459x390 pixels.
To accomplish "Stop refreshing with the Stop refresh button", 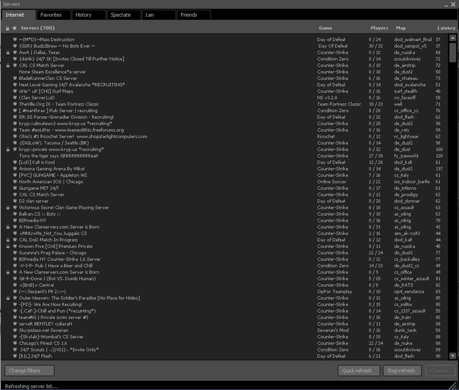I will pyautogui.click(x=402, y=370).
